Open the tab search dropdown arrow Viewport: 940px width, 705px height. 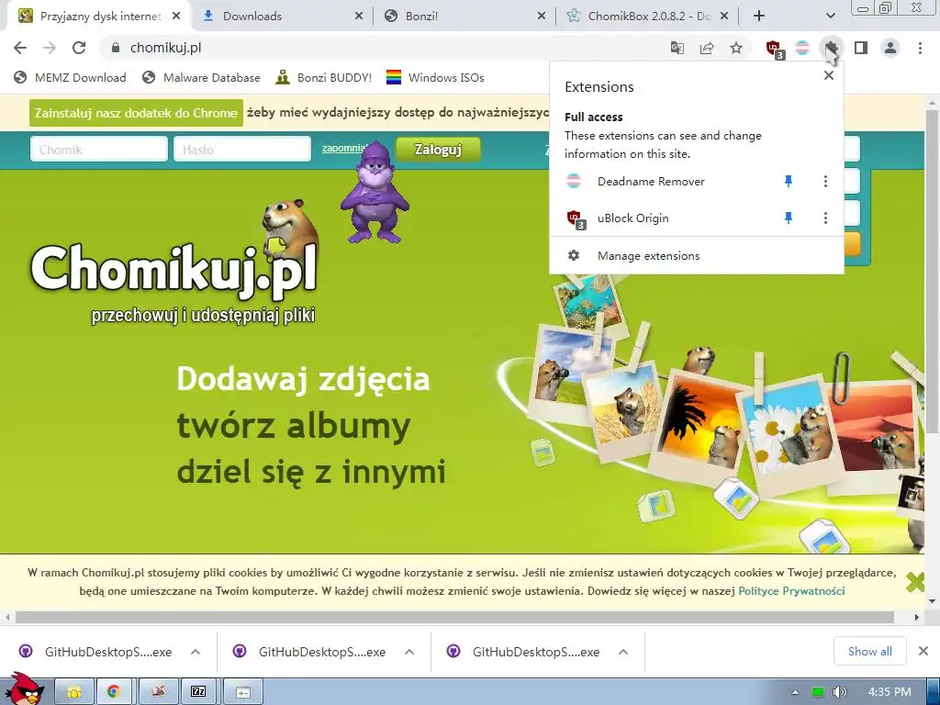pyautogui.click(x=830, y=17)
